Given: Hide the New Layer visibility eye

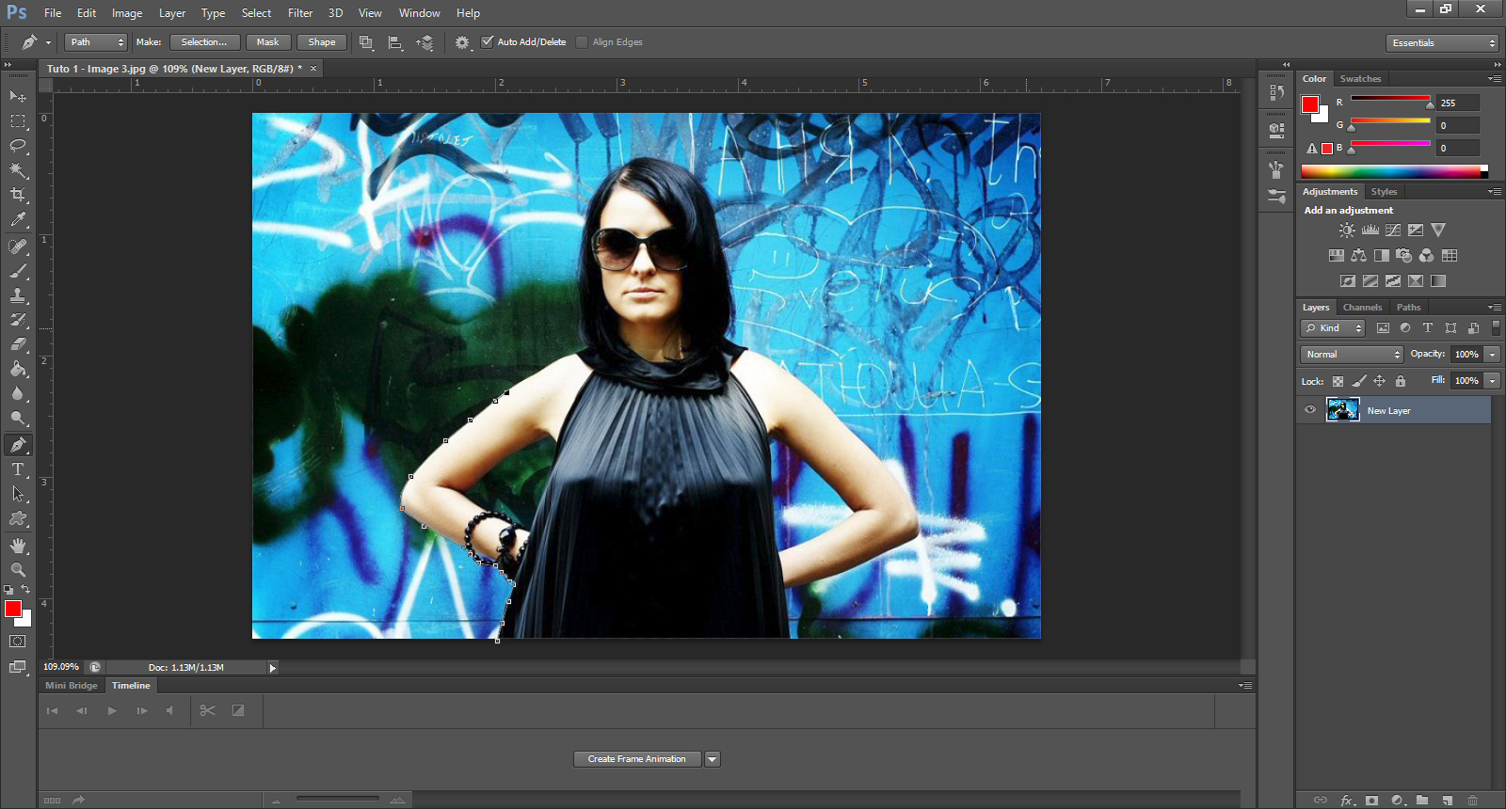Looking at the screenshot, I should [1310, 410].
